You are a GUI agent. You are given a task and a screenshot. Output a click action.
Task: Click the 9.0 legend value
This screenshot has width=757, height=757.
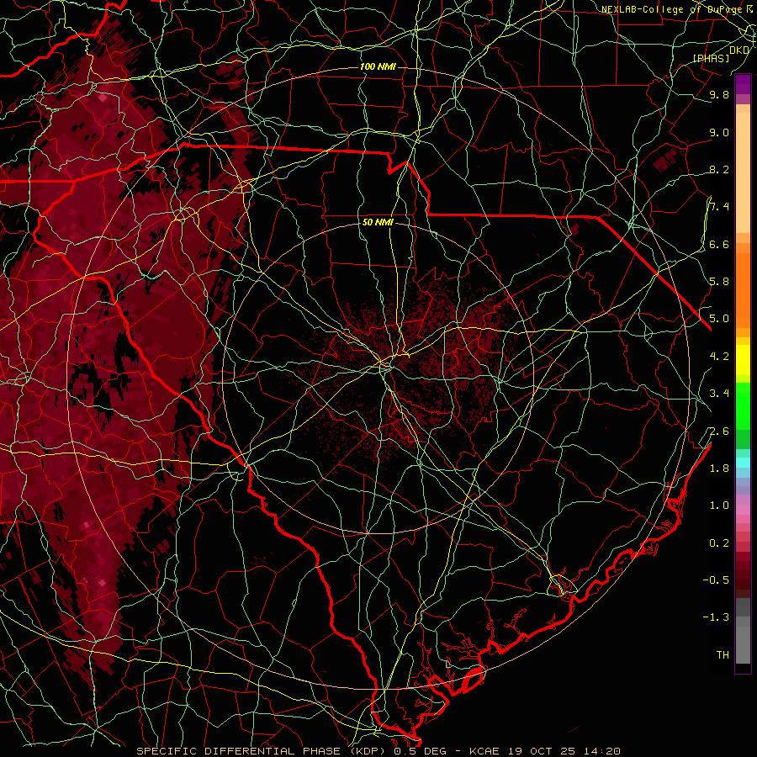coord(719,132)
